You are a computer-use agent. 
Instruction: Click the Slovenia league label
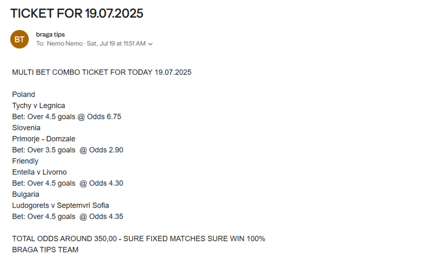click(x=26, y=128)
